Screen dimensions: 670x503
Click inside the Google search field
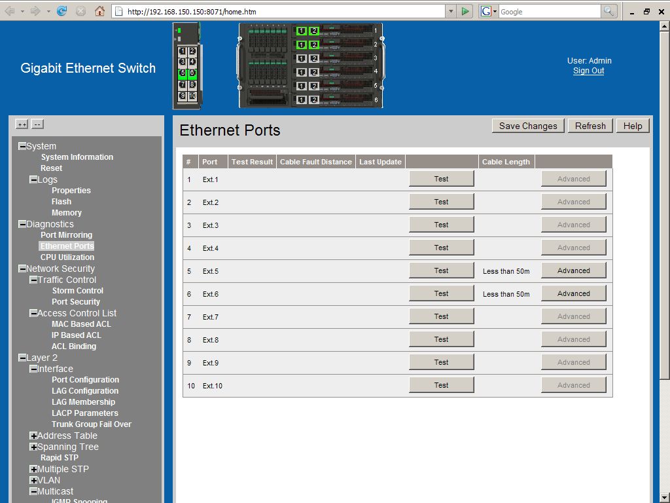(548, 11)
